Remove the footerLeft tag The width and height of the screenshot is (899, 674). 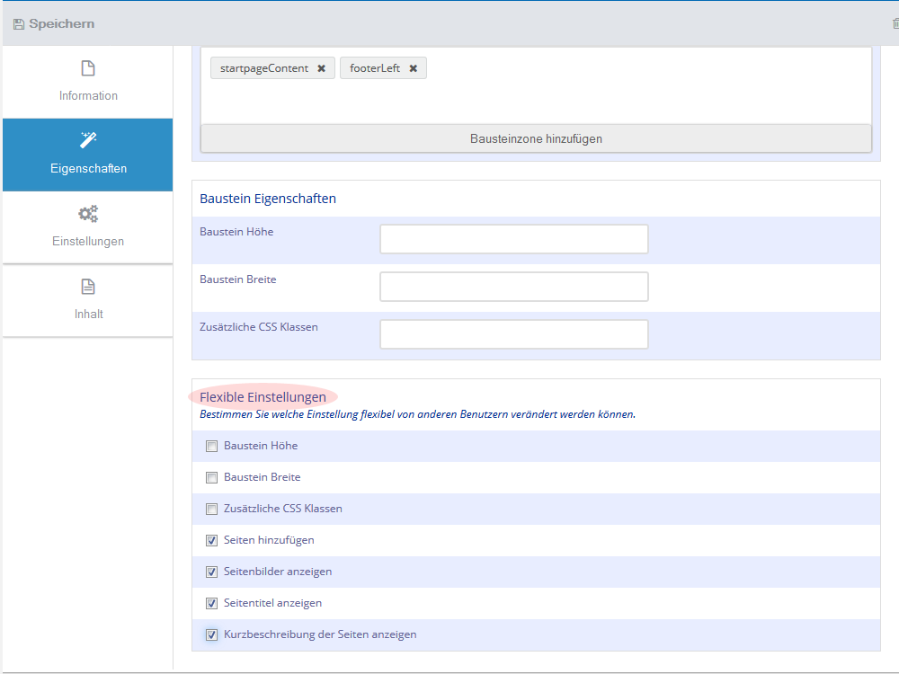pos(413,68)
